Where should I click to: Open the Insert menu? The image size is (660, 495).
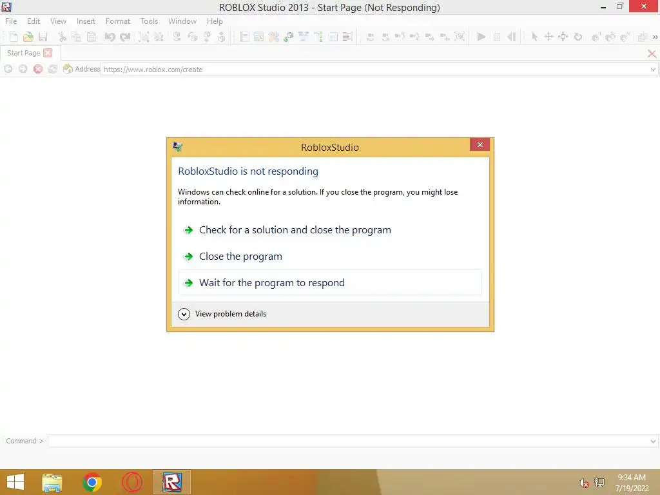click(86, 21)
